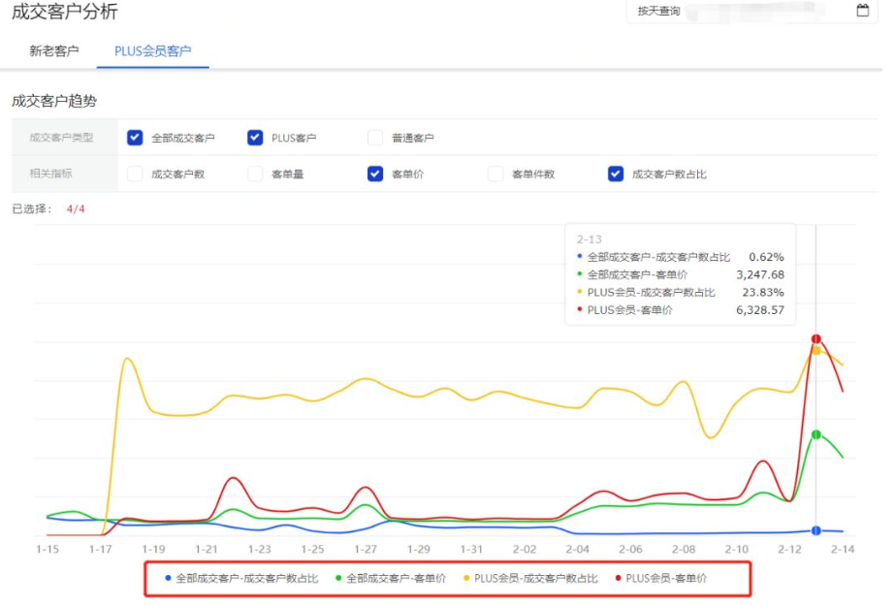Enable the 客单件数 checkbox
The width and height of the screenshot is (894, 606).
pyautogui.click(x=495, y=174)
